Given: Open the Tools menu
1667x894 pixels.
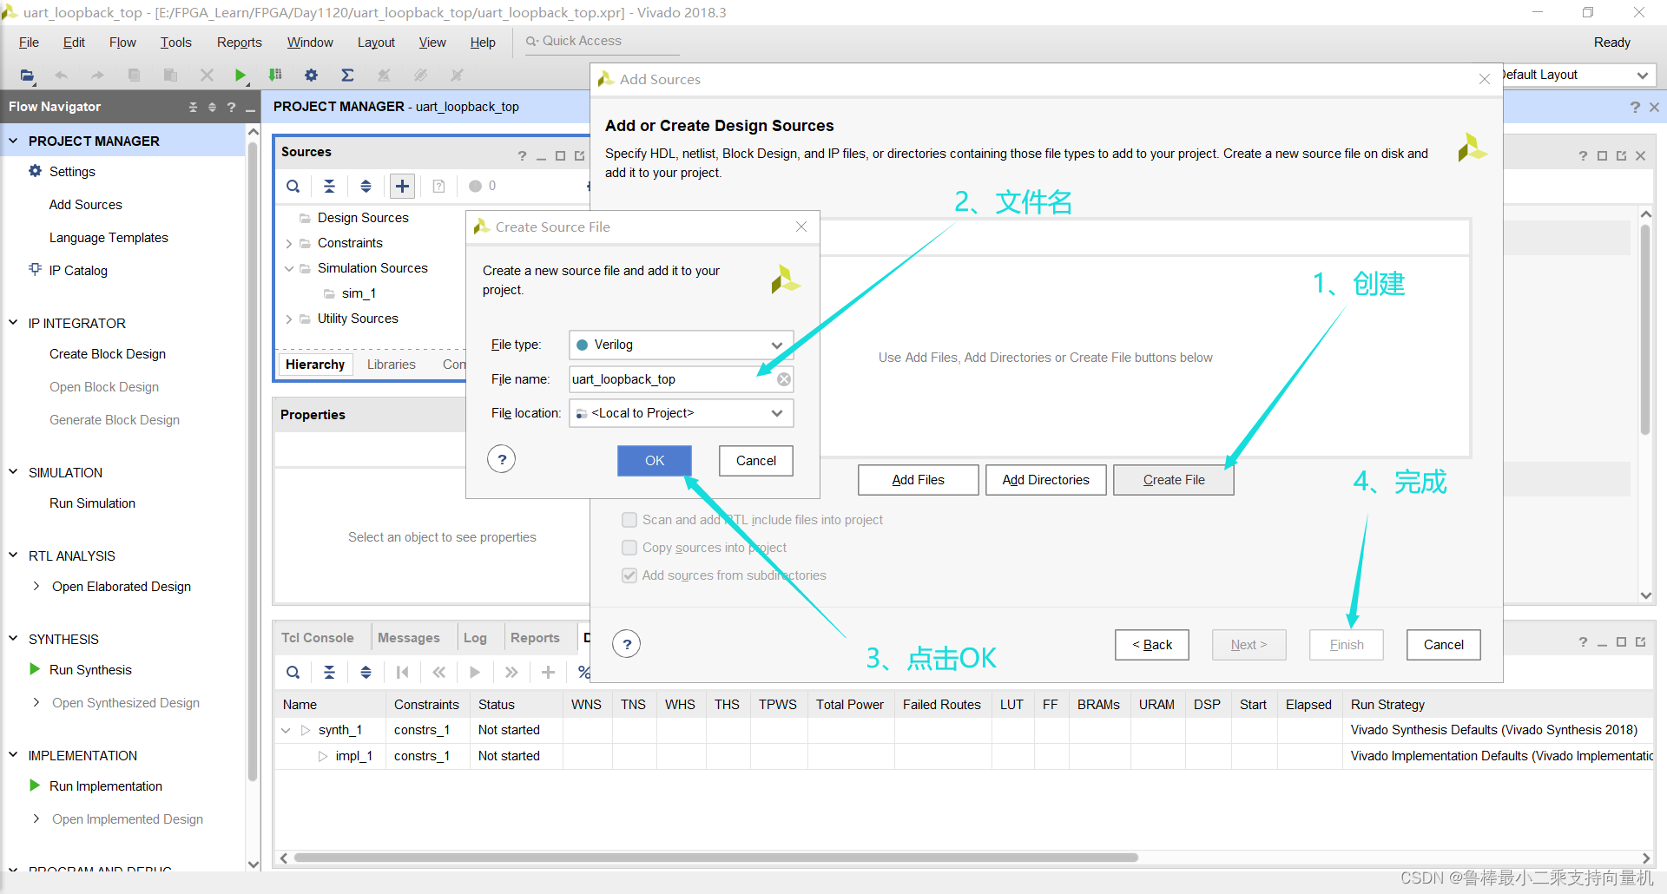Looking at the screenshot, I should pyautogui.click(x=175, y=43).
